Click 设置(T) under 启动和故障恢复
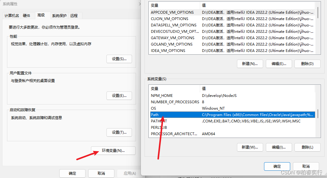Screen dimensions: 327x178 [x=119, y=132]
